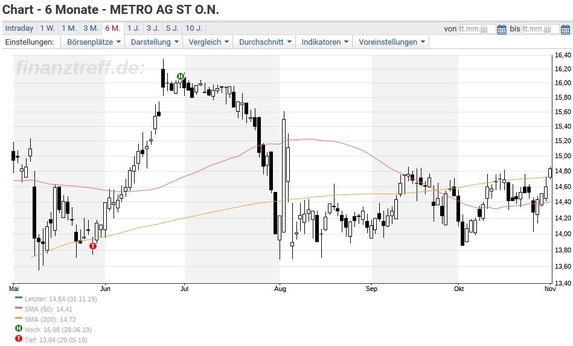Viewport: 573px width, 346px height.
Task: Open the Börsenplätze dropdown
Action: 94,42
